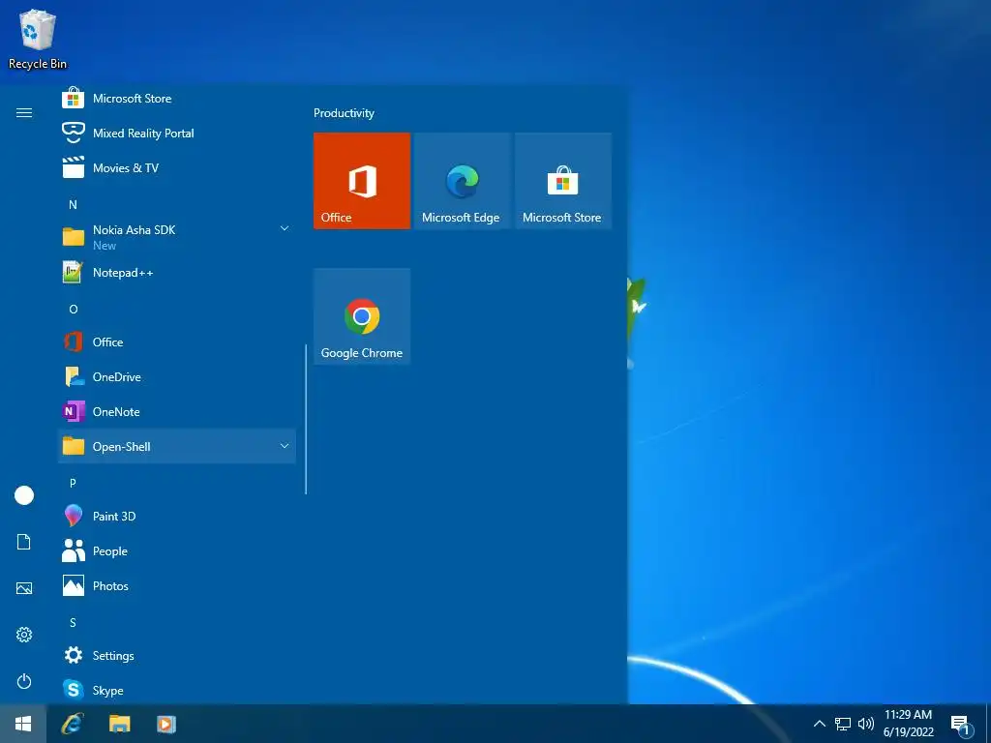Open the Microsoft Store tile

[x=562, y=181]
